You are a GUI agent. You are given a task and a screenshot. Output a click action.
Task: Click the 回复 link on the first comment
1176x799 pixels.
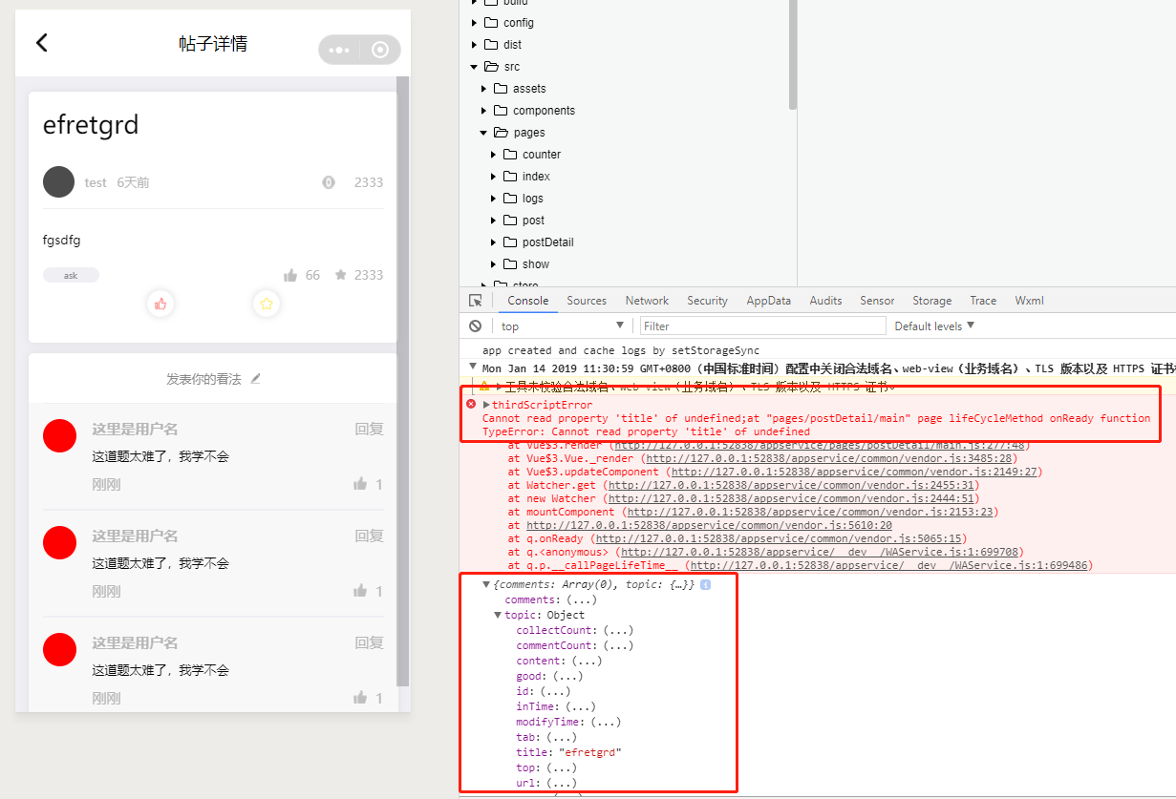[369, 429]
